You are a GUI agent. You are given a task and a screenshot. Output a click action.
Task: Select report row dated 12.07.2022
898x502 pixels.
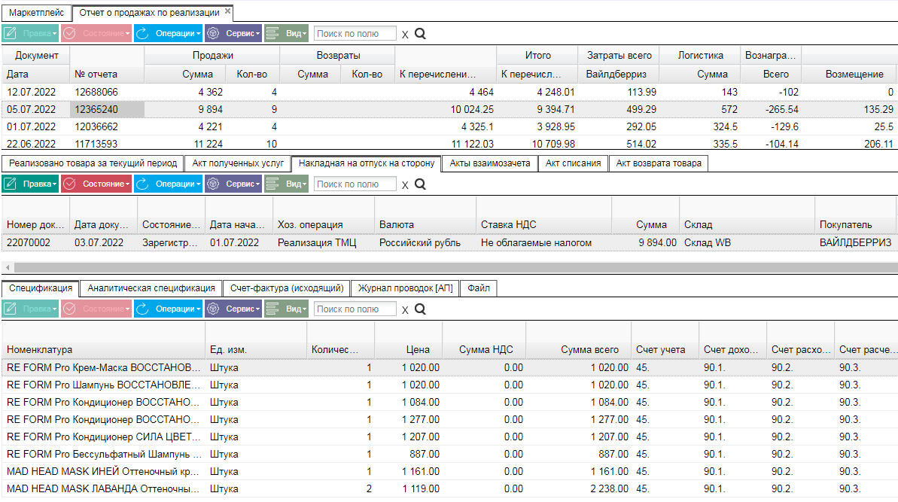(449, 92)
